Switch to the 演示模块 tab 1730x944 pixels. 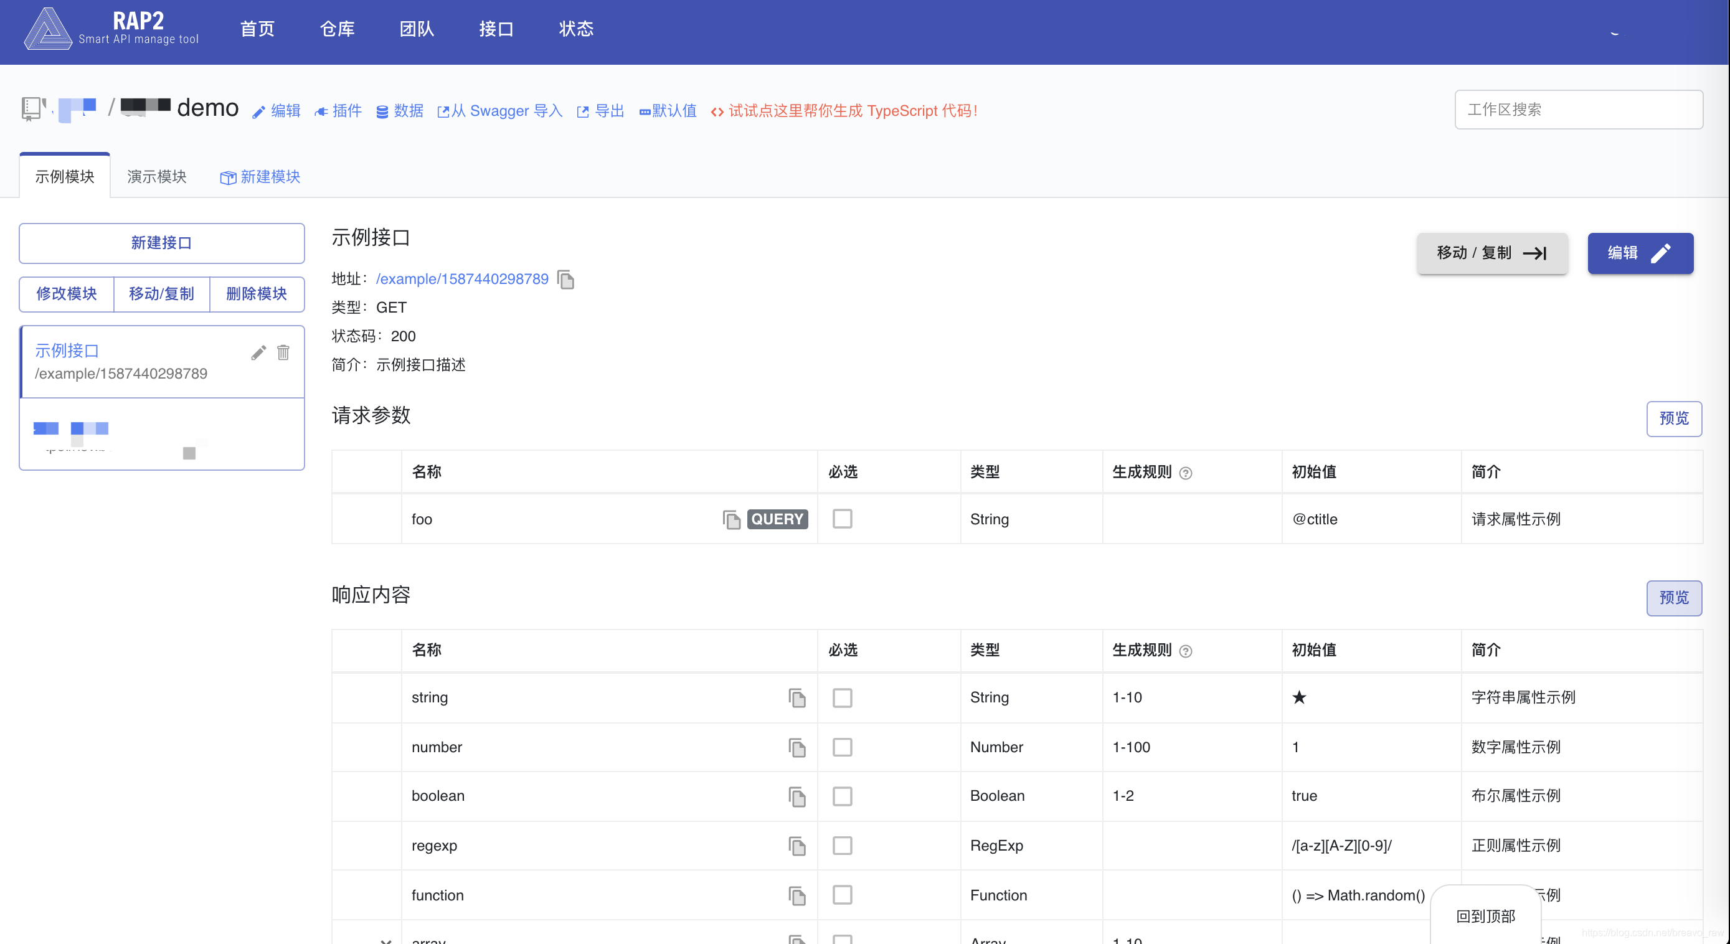(156, 177)
